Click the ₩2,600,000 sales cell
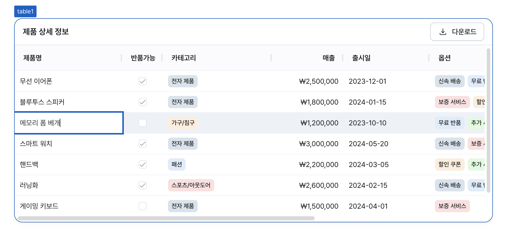 pyautogui.click(x=319, y=185)
